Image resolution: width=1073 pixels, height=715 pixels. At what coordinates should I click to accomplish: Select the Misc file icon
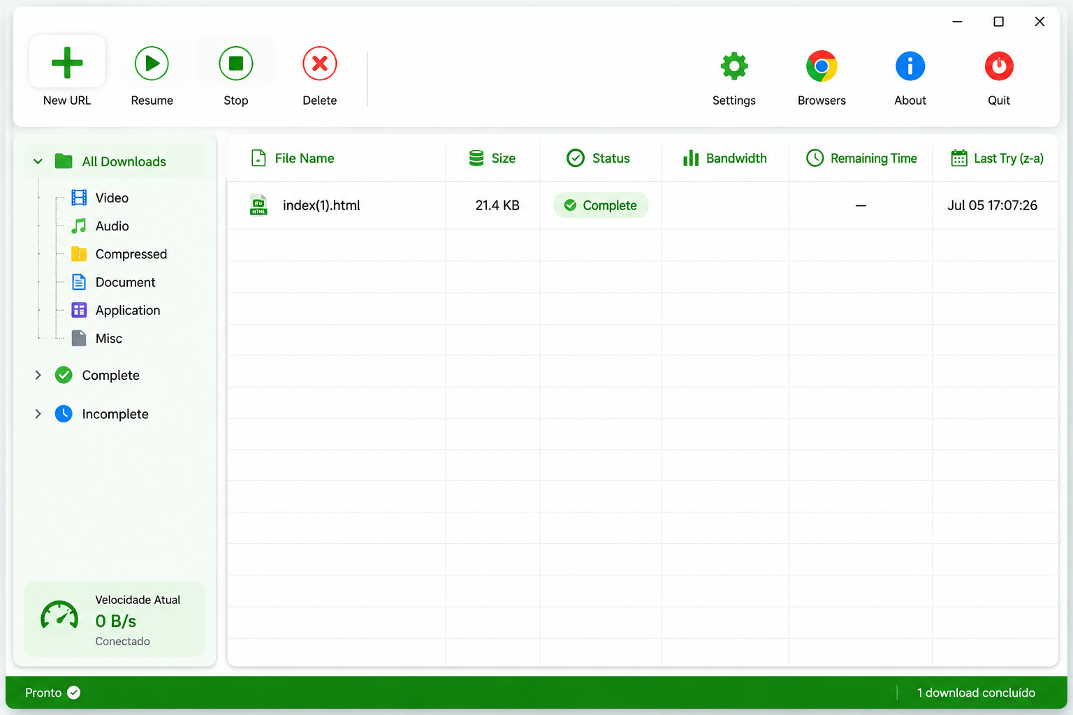79,338
